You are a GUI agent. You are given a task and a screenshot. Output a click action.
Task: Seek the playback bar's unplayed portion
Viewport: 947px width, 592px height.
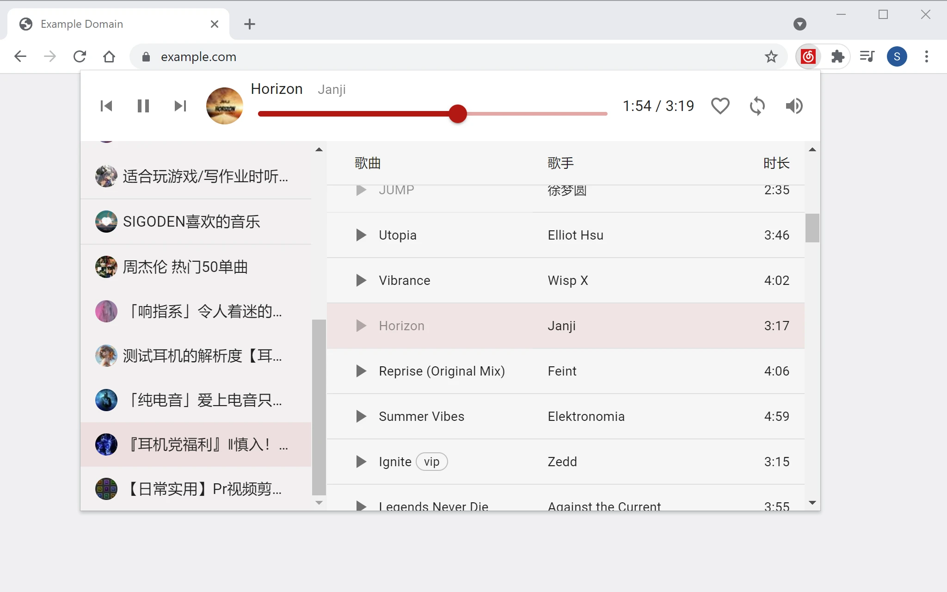pos(537,114)
